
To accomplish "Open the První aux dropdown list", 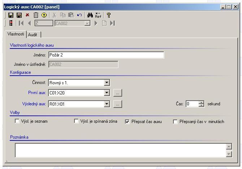I will pyautogui.click(x=107, y=93).
